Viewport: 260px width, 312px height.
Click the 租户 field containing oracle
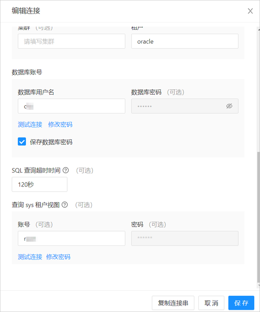click(184, 41)
